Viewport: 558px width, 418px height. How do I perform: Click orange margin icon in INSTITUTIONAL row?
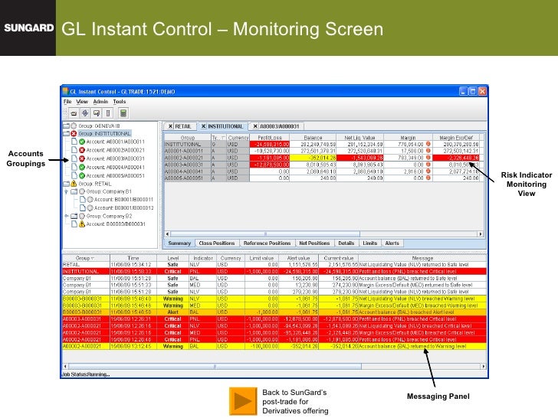(428, 144)
